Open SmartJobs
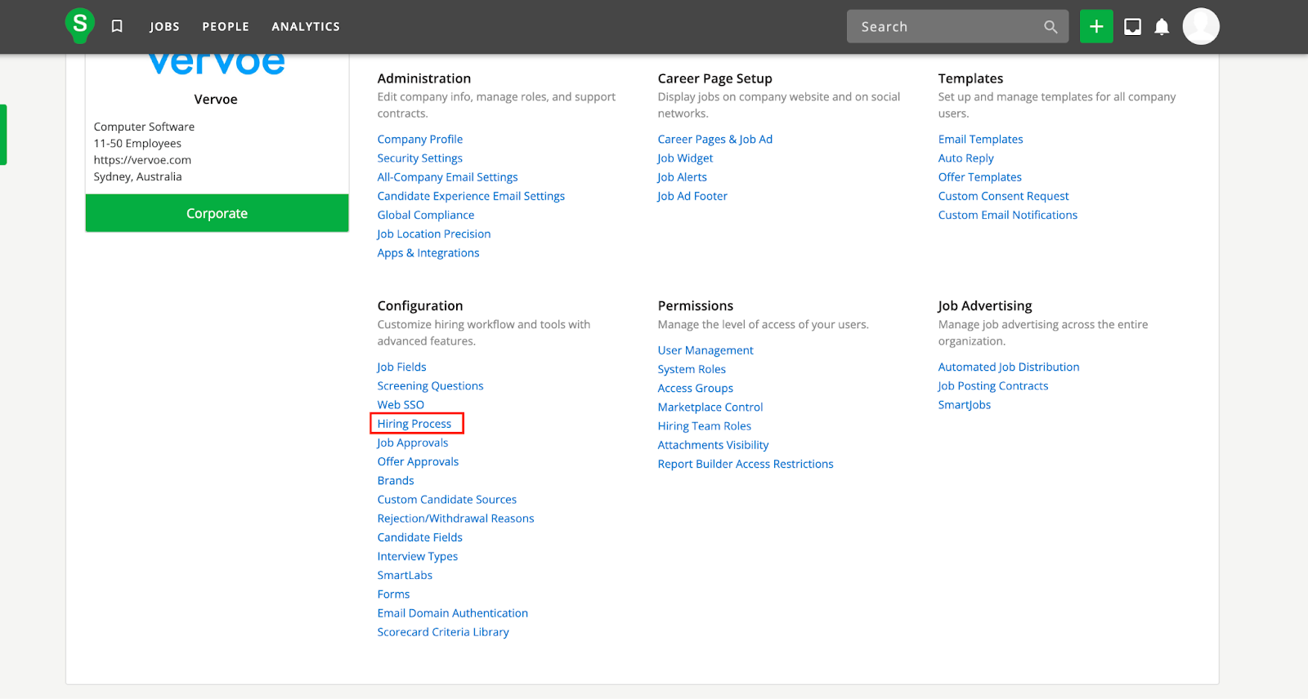Screen dimensions: 1308x699 pos(965,405)
